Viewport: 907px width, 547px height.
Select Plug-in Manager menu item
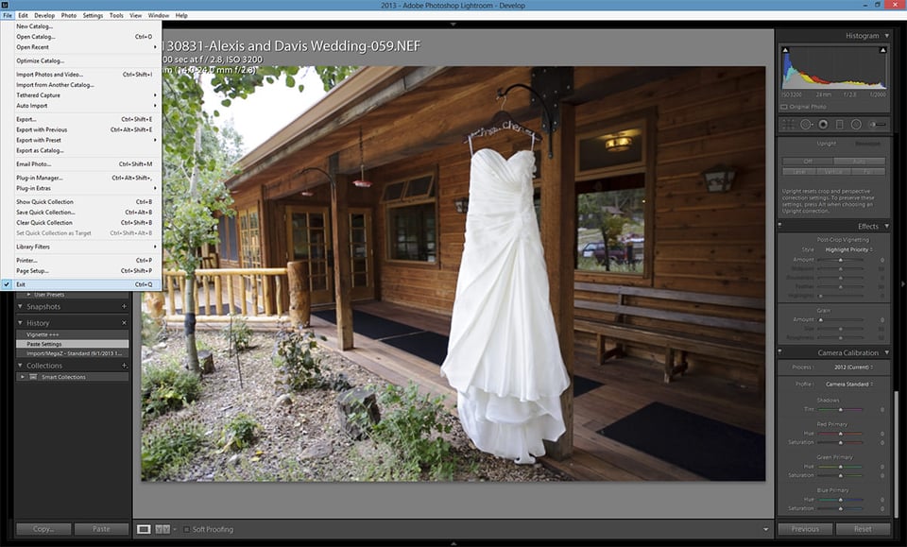pyautogui.click(x=81, y=178)
